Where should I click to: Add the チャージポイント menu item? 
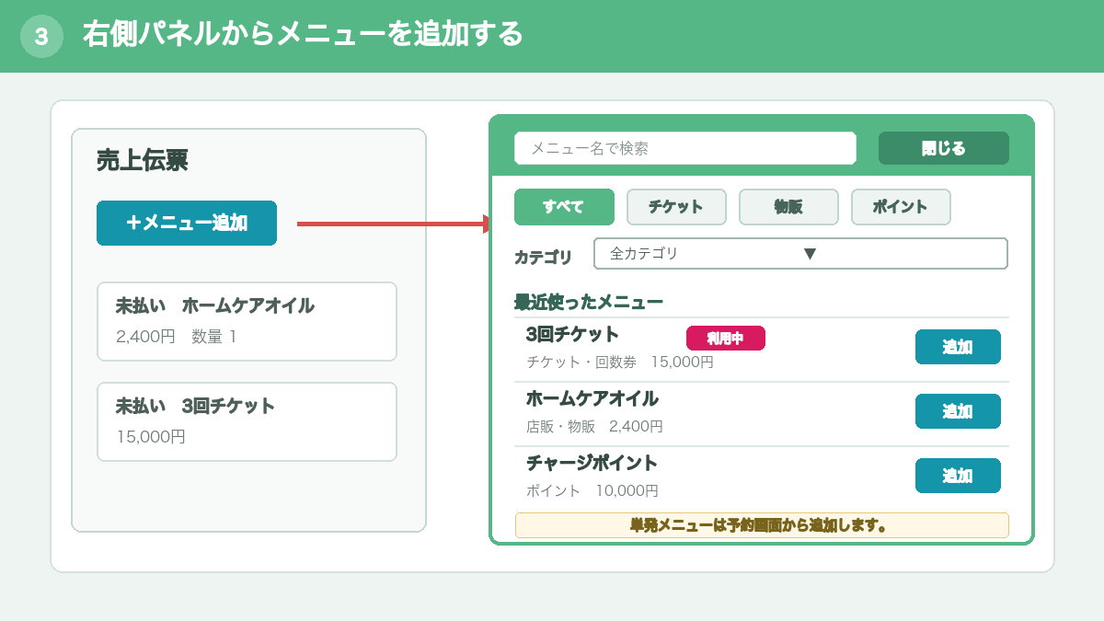coord(958,476)
